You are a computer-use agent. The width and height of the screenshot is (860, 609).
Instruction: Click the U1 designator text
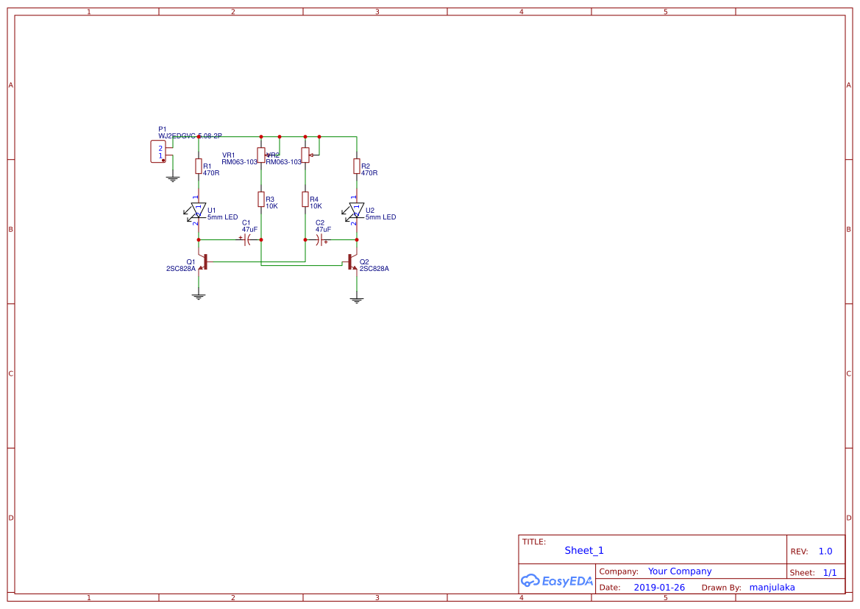(x=212, y=211)
